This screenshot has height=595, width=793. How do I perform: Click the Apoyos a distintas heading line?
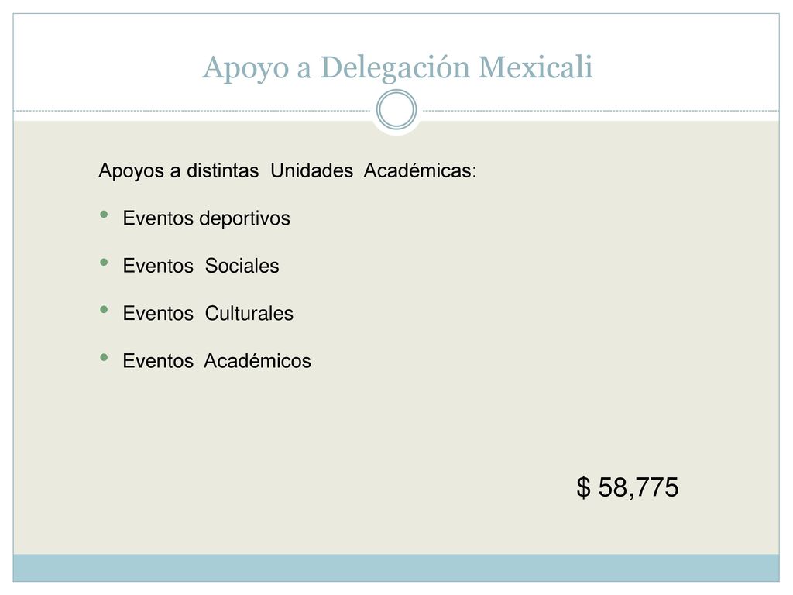click(287, 170)
